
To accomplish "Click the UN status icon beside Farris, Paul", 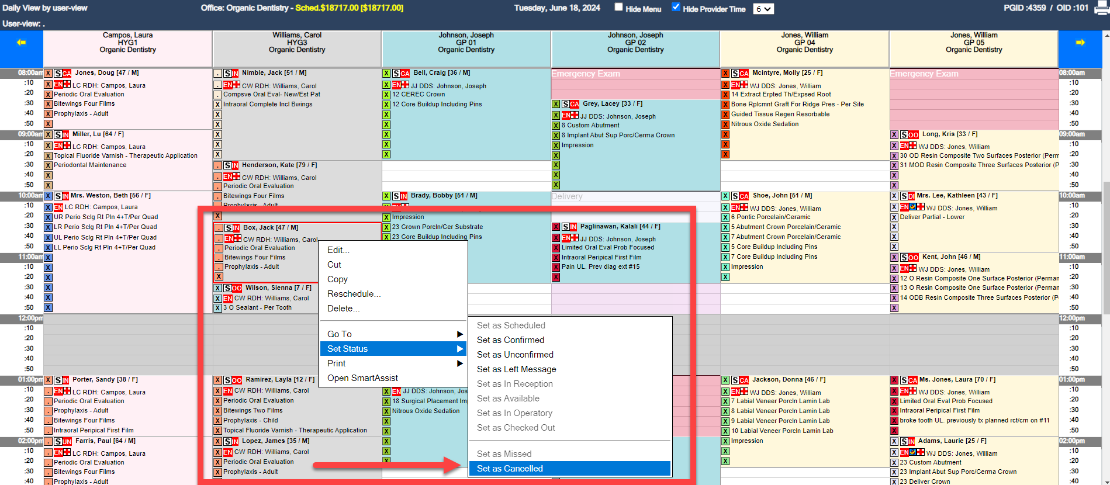I will [x=67, y=442].
